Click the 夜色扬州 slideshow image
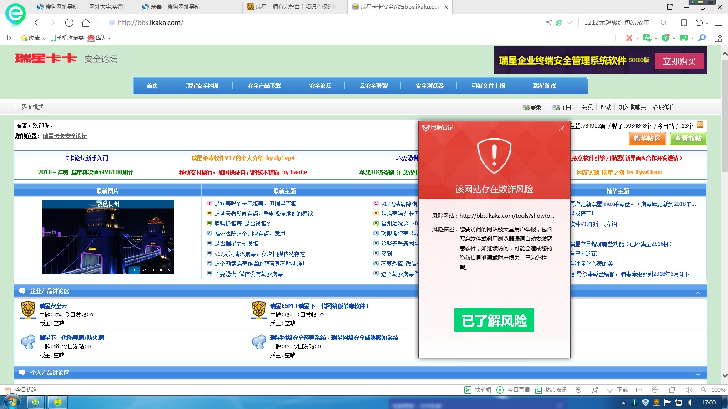The height and width of the screenshot is (409, 728). coord(108,237)
